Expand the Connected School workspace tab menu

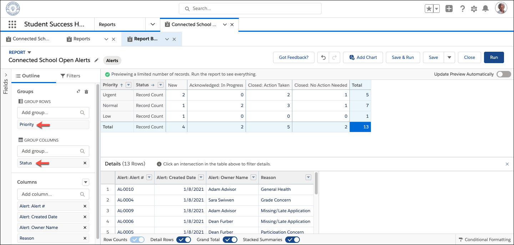(x=225, y=25)
